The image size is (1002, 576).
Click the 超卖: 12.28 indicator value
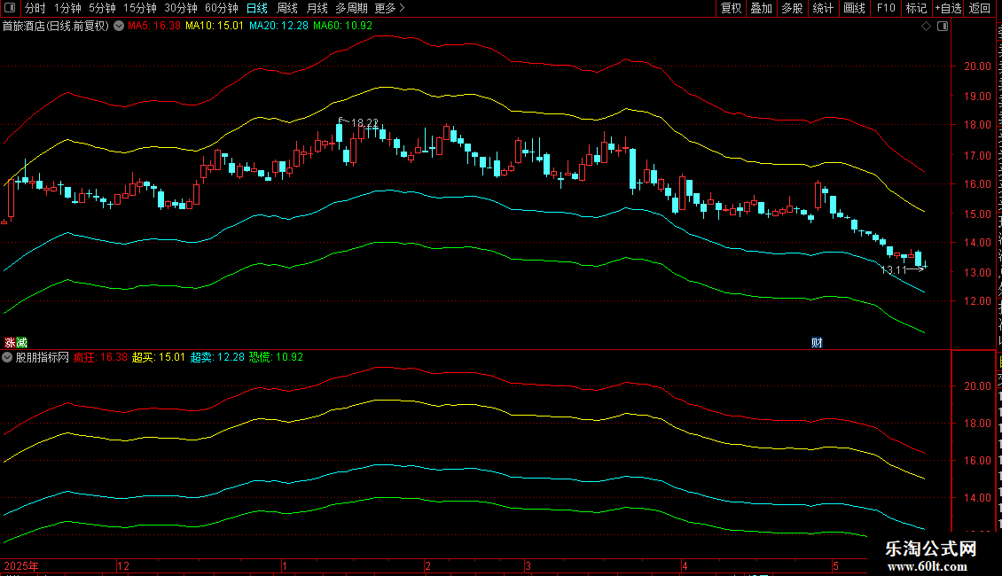(x=217, y=357)
